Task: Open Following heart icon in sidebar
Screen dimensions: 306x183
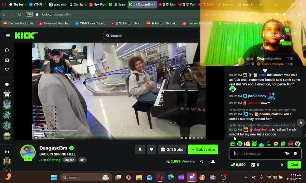Action: click(7, 69)
